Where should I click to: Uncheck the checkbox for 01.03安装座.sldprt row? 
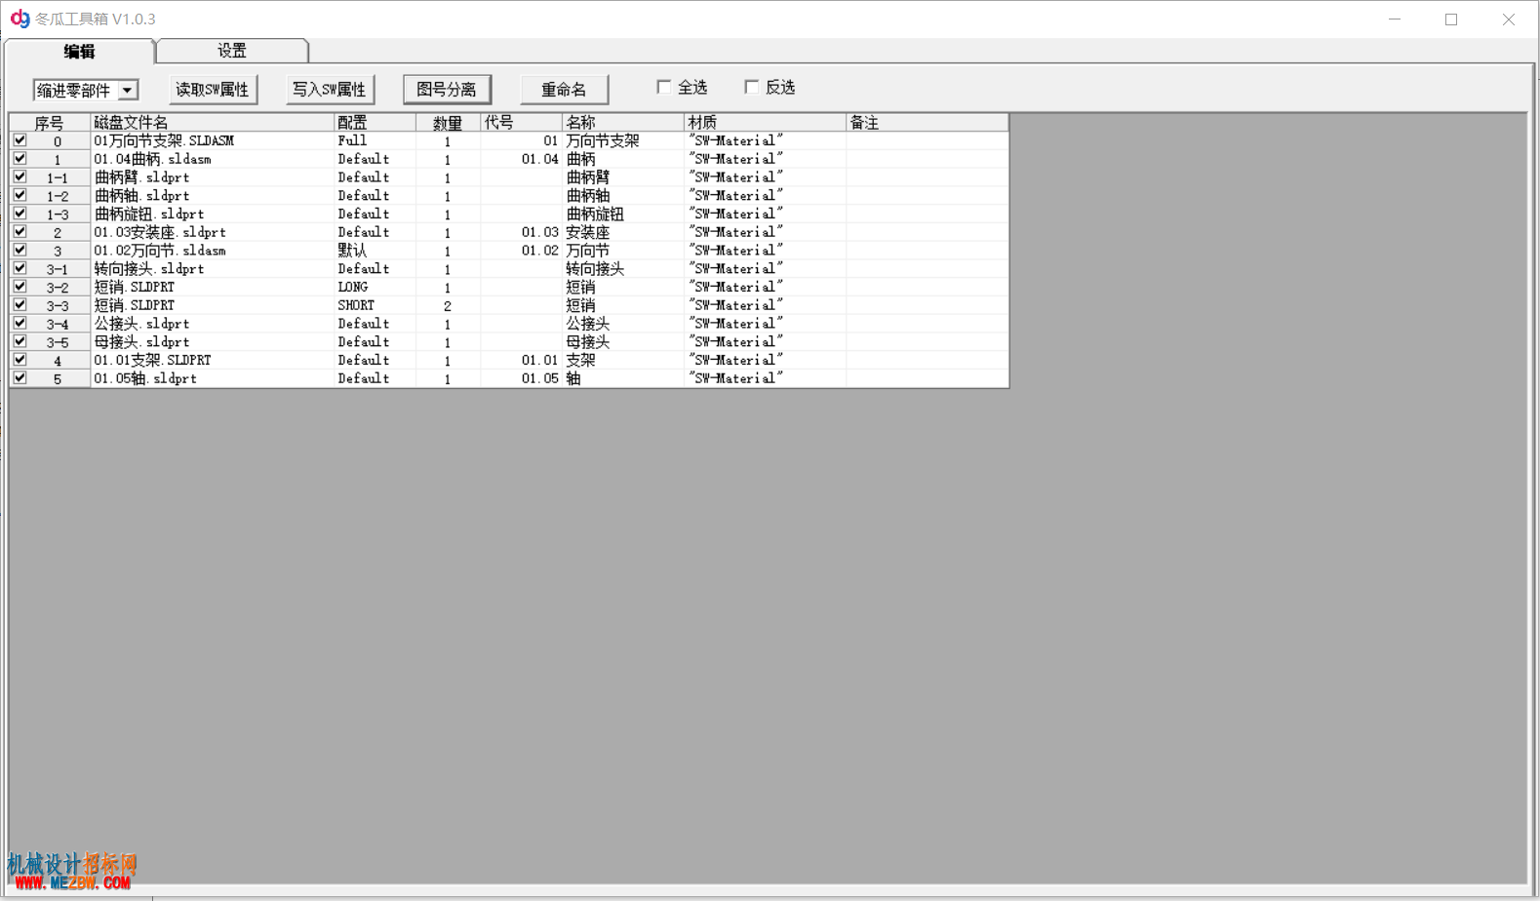pyautogui.click(x=20, y=232)
